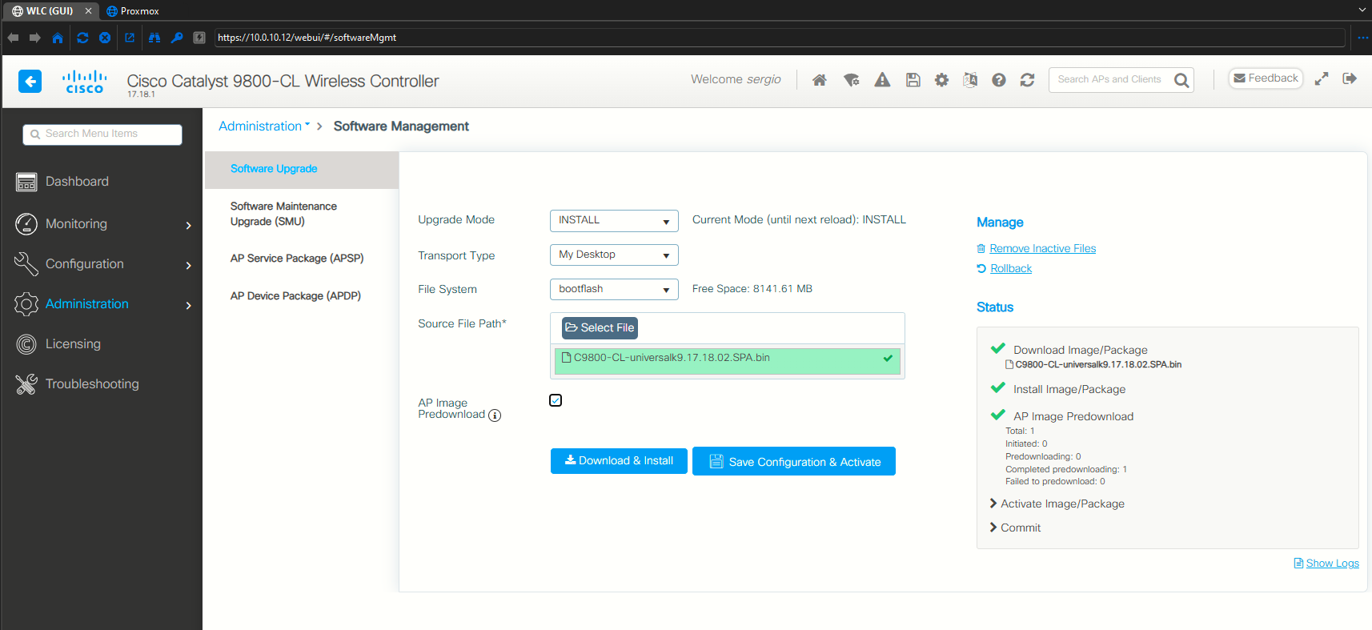The width and height of the screenshot is (1372, 630).
Task: Open page in external browser icon
Action: 130,38
